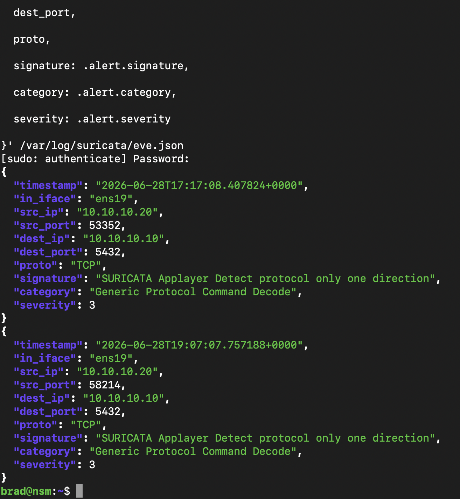
Task: Click source port number 58214
Action: [x=105, y=385]
